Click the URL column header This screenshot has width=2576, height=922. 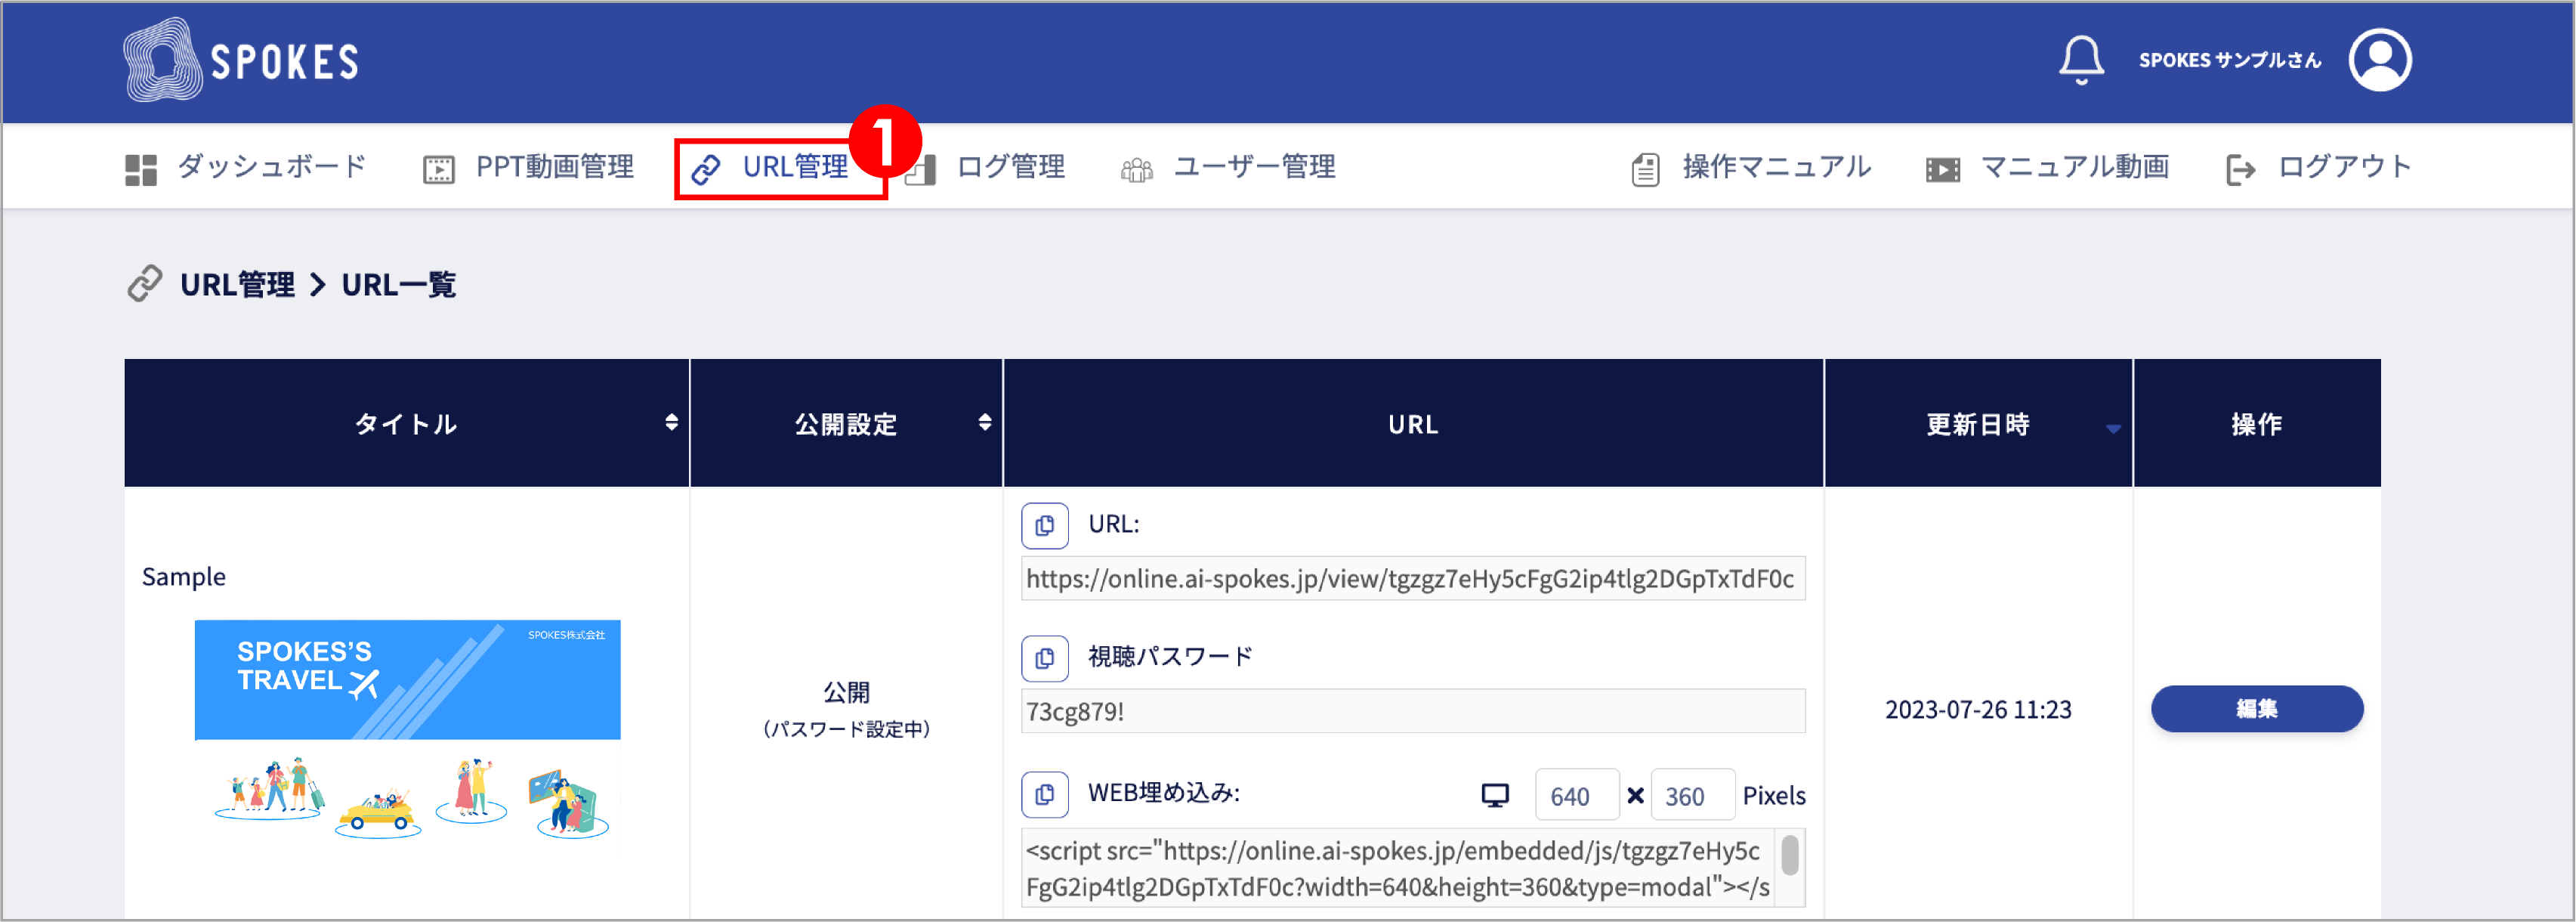point(1412,423)
